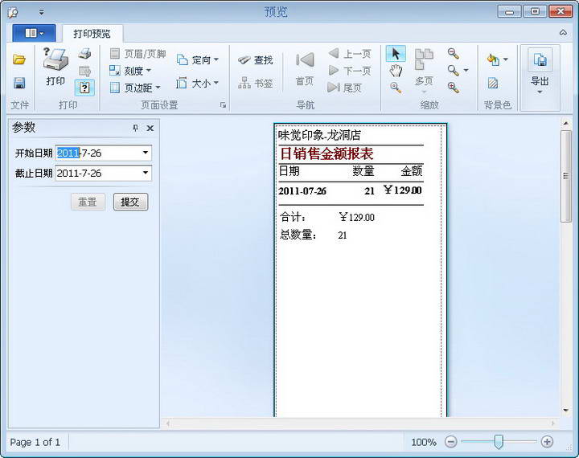This screenshot has height=458, width=579.
Task: Click the watermark icon below paint bucket
Action: 493,83
